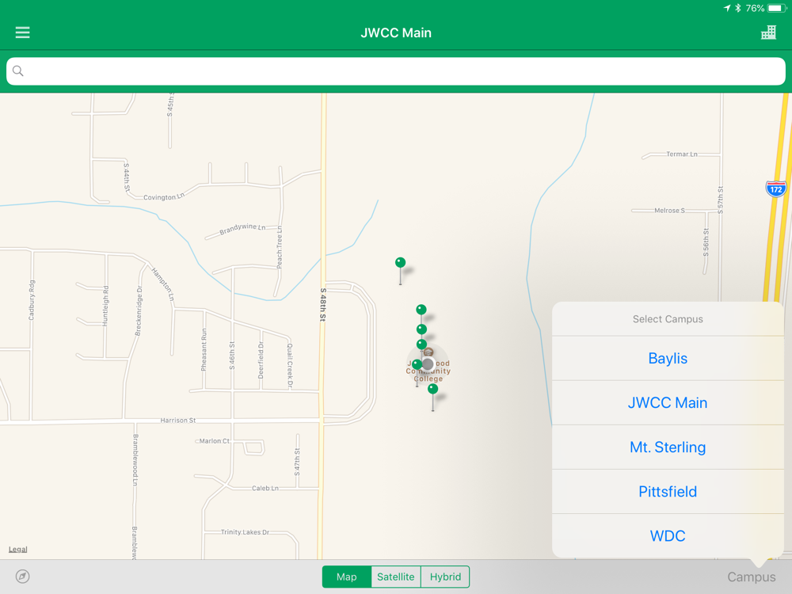Tap the Quail Creek Dr label
This screenshot has height=594, width=792.
(290, 366)
